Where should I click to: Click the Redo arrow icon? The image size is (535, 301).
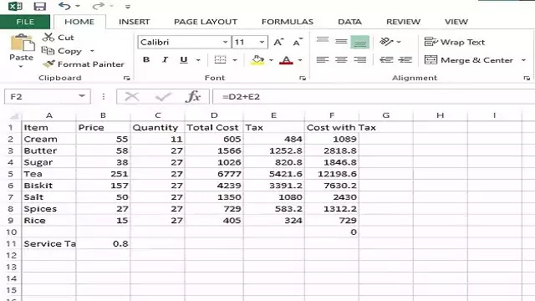pyautogui.click(x=99, y=6)
